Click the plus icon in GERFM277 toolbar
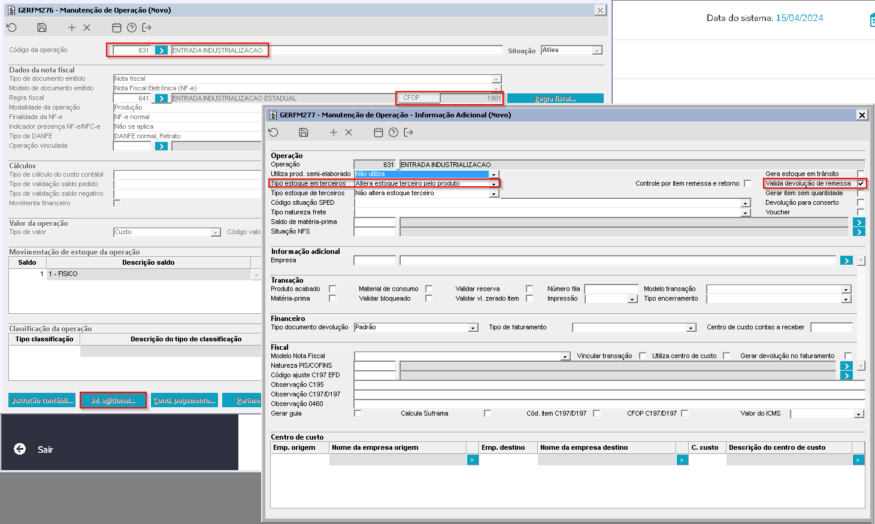 point(334,132)
